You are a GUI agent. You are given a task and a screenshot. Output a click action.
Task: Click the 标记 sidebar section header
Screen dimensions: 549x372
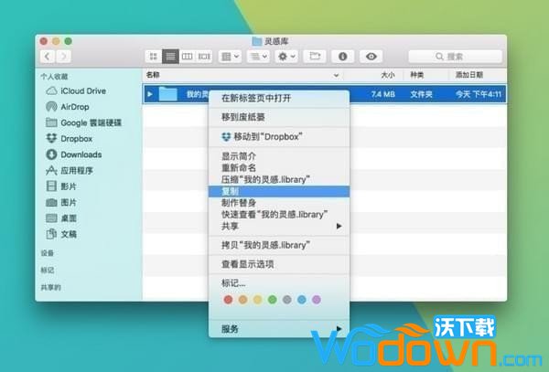pyautogui.click(x=48, y=271)
